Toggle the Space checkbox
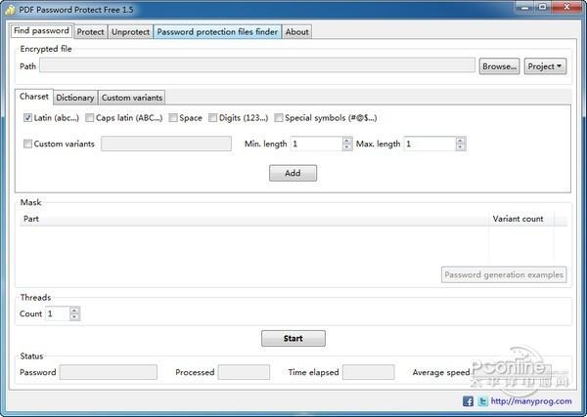This screenshot has height=417, width=587. pyautogui.click(x=173, y=118)
